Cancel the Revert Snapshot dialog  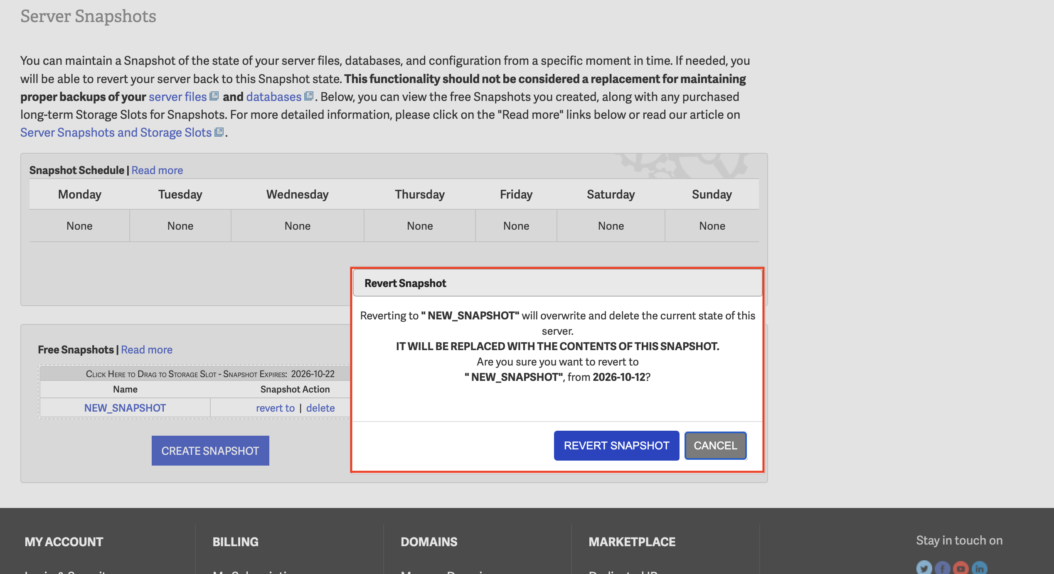click(x=715, y=445)
